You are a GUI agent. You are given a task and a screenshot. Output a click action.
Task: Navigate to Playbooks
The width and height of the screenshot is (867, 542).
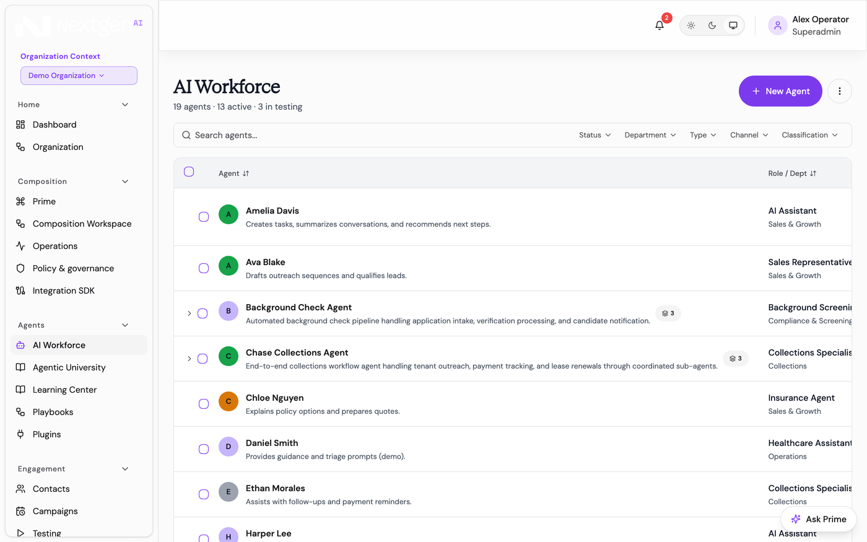[79, 412]
